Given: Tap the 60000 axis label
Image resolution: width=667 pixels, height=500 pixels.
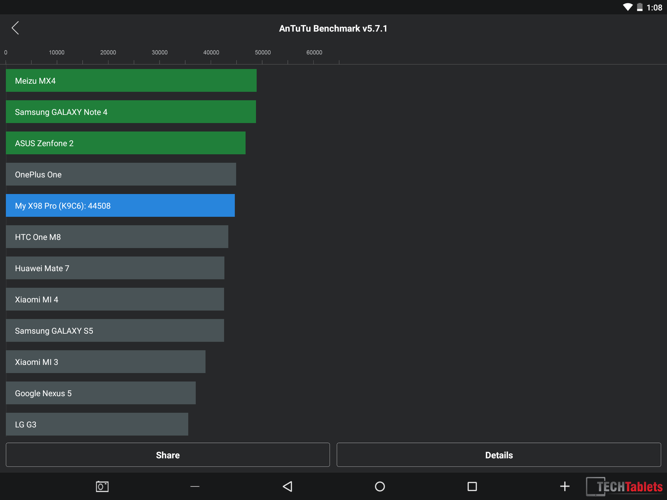Looking at the screenshot, I should (314, 52).
